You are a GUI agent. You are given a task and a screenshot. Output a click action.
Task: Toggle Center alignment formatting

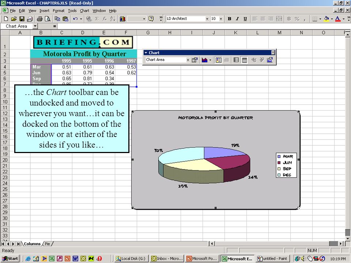pyautogui.click(x=263, y=19)
